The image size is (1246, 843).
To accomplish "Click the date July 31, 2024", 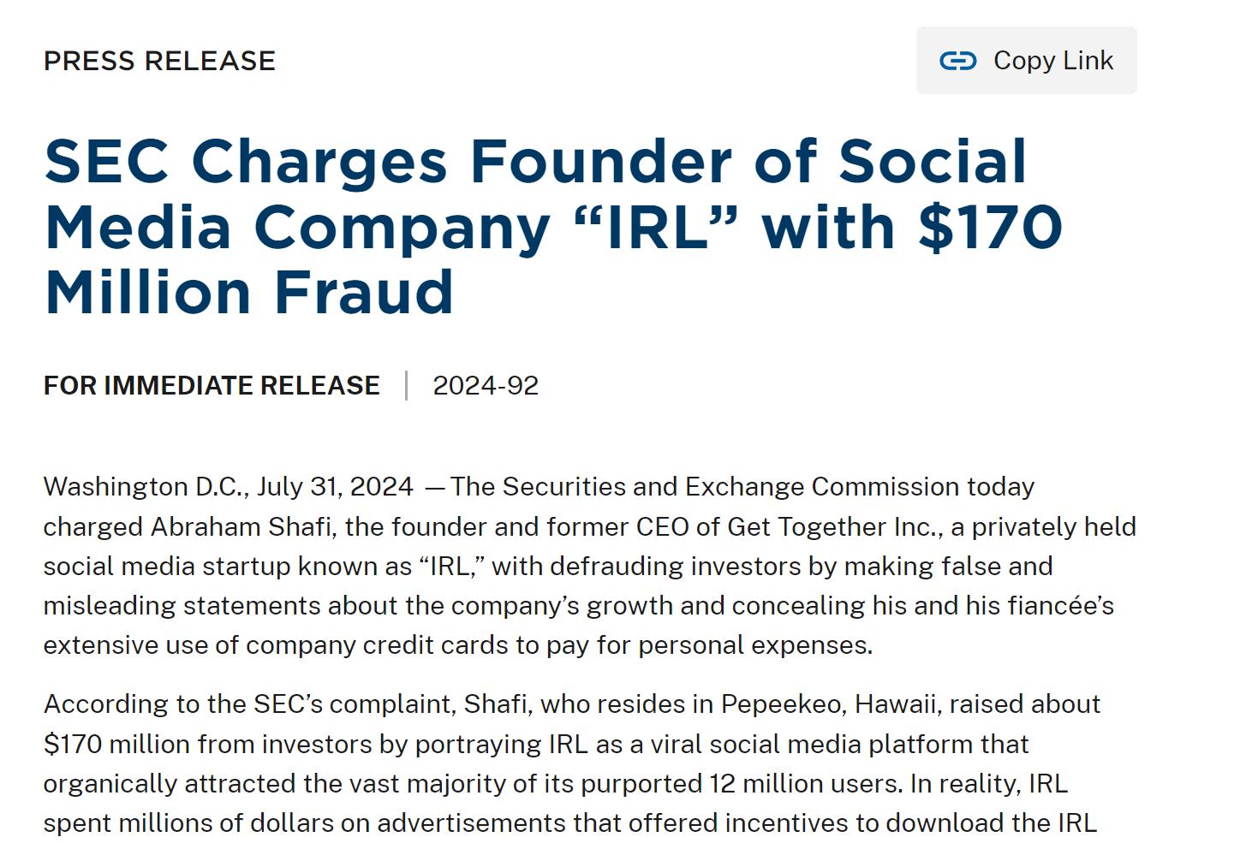I will point(335,487).
